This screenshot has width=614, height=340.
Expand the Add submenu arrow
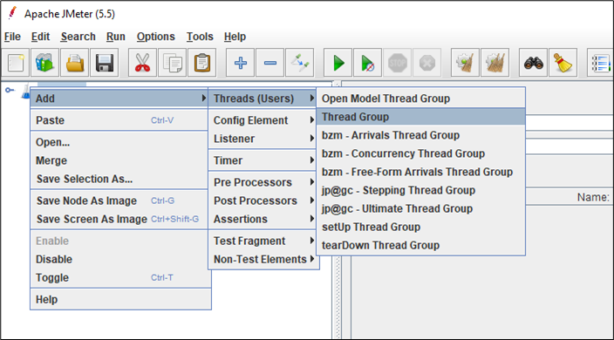click(x=203, y=98)
